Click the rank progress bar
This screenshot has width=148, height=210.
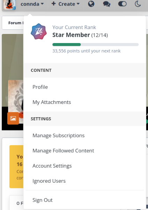point(95,44)
